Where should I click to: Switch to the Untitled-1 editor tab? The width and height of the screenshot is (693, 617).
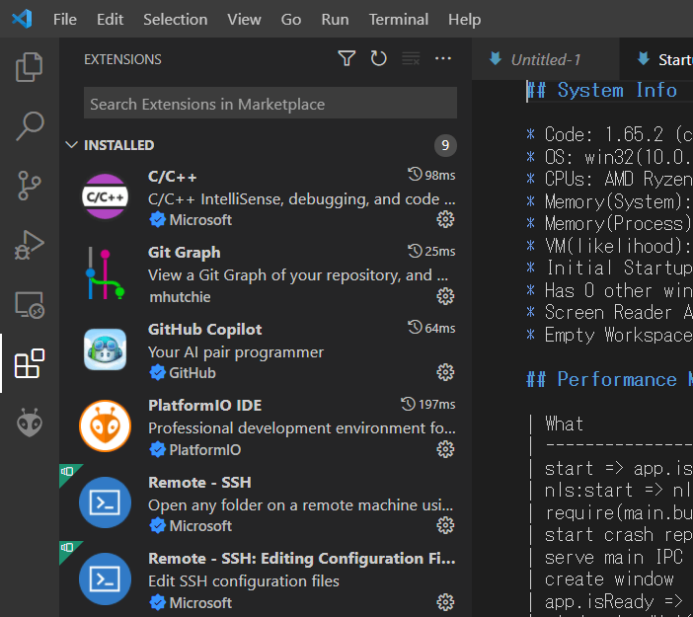pos(545,59)
